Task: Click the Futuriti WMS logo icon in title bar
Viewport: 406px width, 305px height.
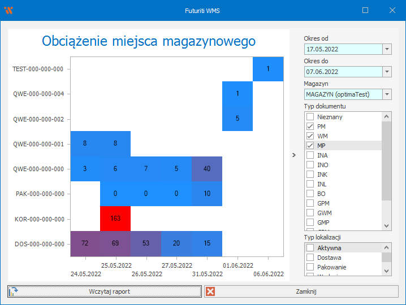Action: point(8,10)
